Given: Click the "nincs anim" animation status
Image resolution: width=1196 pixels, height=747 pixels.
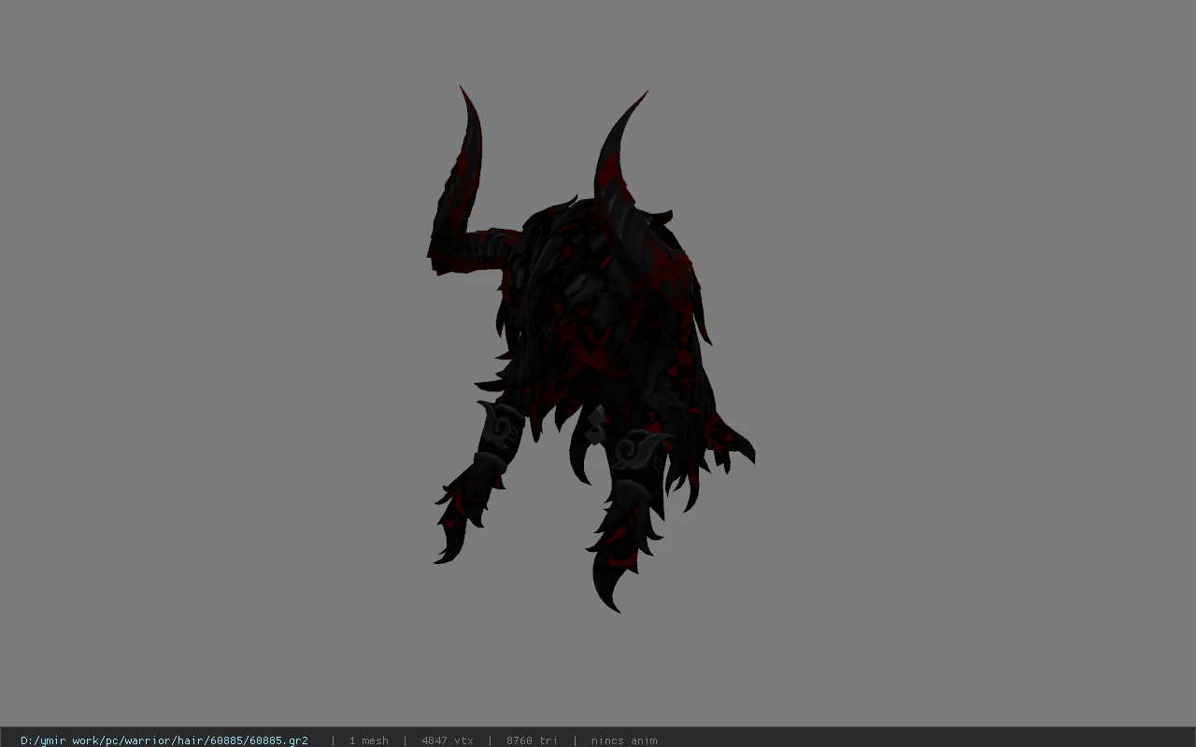Looking at the screenshot, I should click(623, 740).
